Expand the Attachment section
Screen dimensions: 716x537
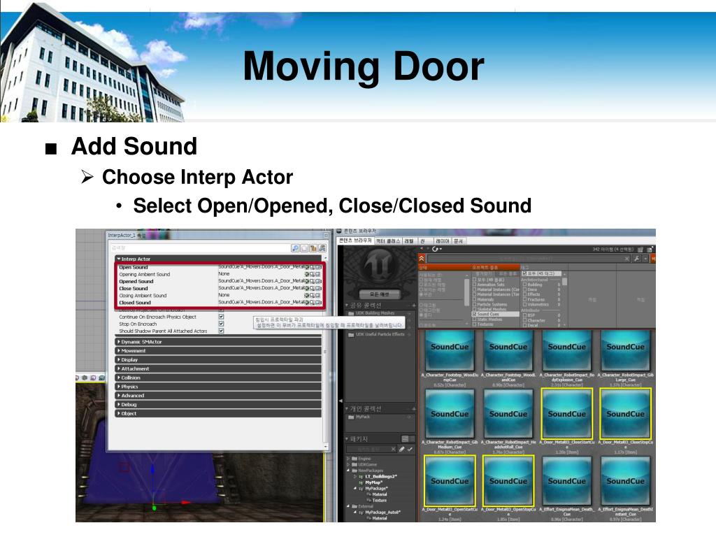(x=118, y=368)
